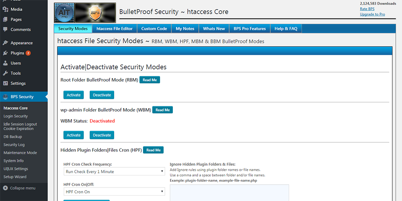The height and width of the screenshot is (201, 402).
Task: Open Read Me for RBM
Action: 150,80
